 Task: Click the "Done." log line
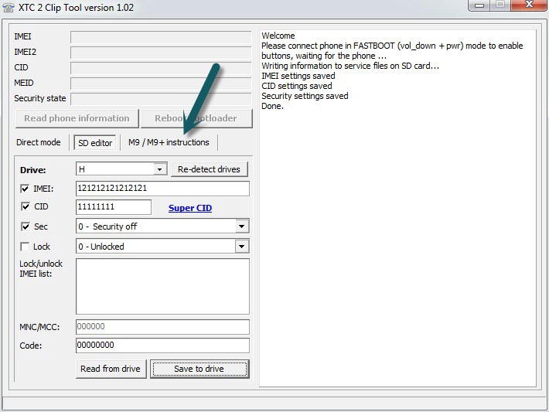point(272,106)
